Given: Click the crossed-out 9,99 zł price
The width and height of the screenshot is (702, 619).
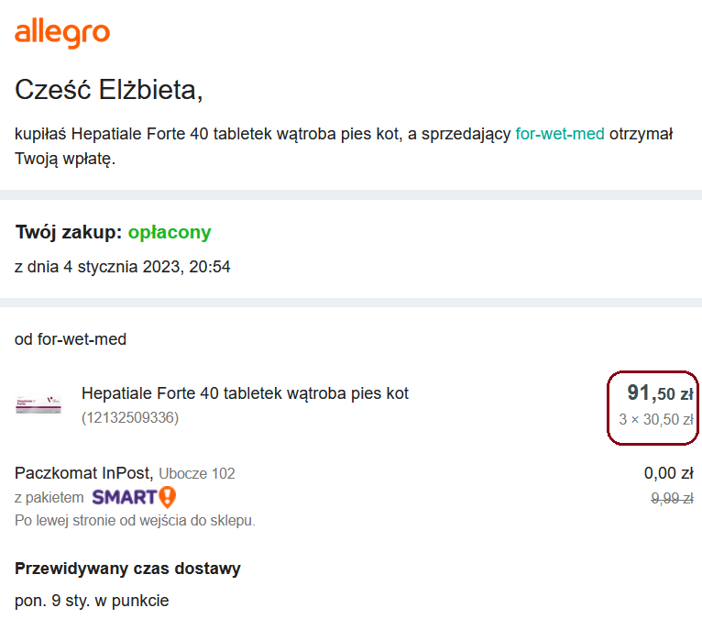Looking at the screenshot, I should 672,498.
